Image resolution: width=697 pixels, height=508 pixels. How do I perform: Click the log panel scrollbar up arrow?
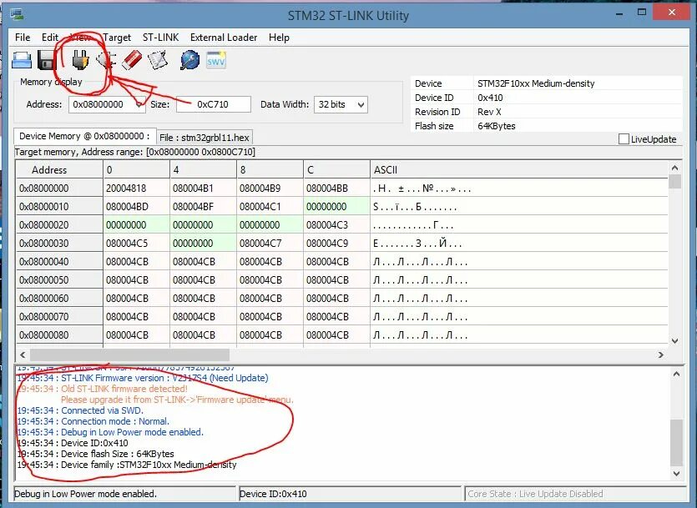pyautogui.click(x=676, y=375)
